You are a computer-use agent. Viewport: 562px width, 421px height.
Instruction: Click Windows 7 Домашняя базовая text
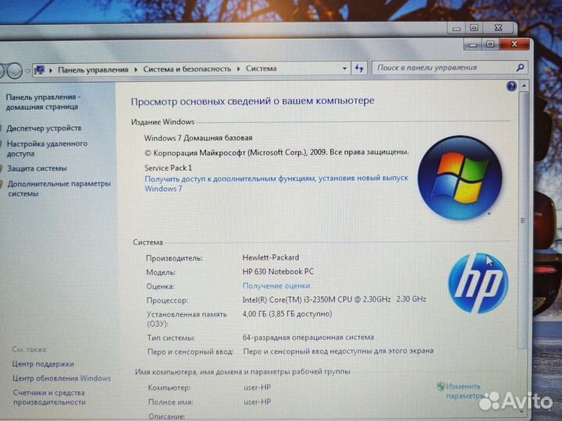pos(198,138)
